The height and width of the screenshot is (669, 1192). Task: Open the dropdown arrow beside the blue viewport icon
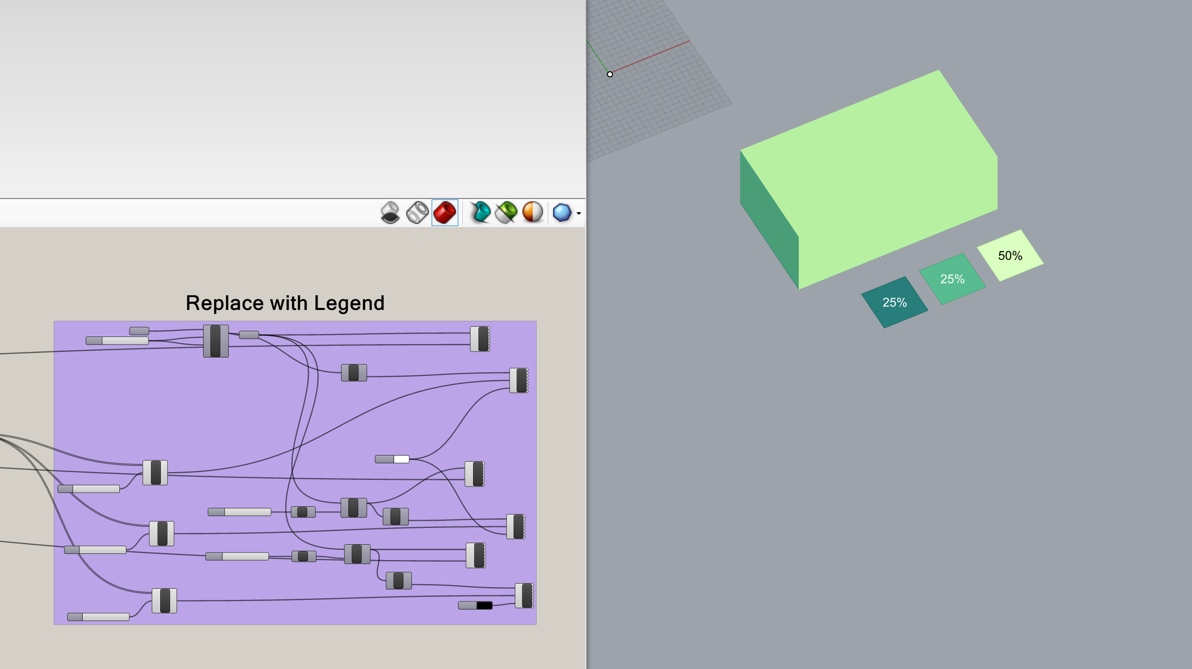578,215
